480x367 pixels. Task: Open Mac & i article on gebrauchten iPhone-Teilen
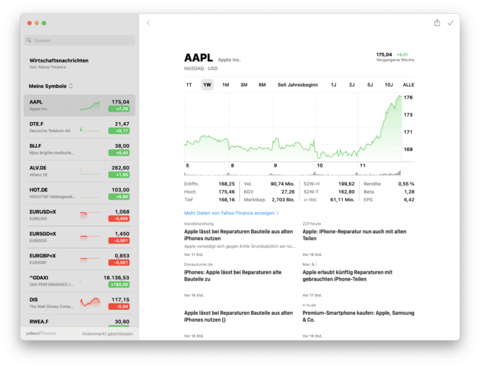coord(358,279)
